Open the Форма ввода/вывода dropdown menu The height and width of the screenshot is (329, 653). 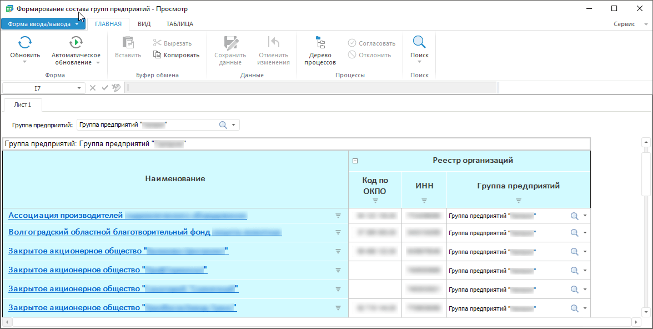tap(43, 24)
